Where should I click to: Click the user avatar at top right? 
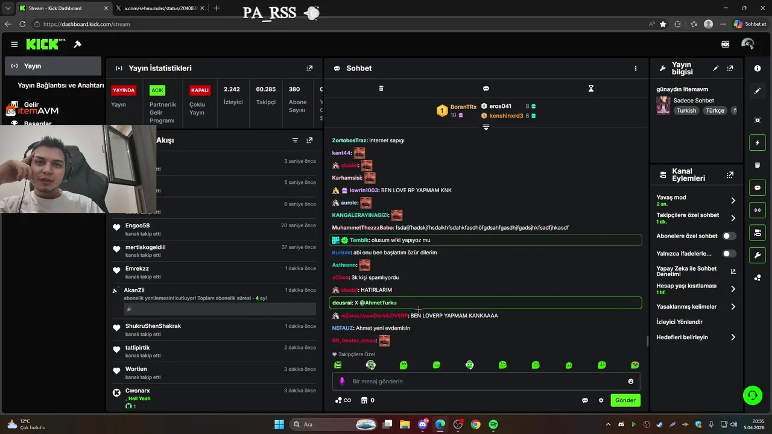tap(748, 44)
